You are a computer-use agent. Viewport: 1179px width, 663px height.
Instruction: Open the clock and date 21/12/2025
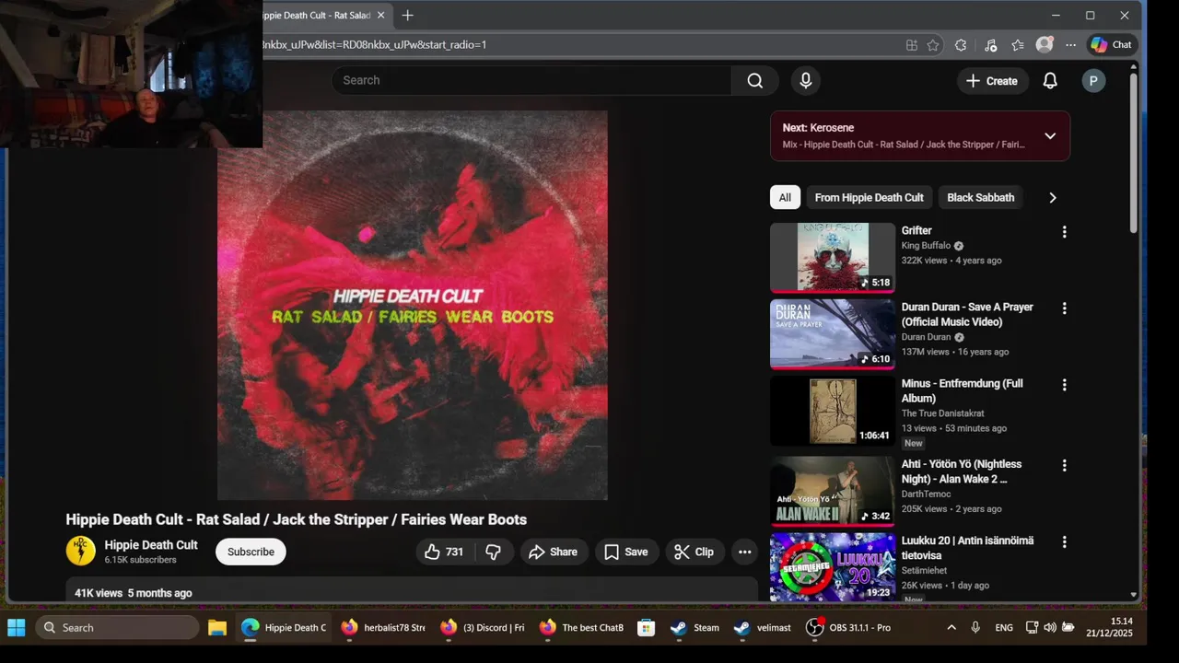click(1109, 627)
